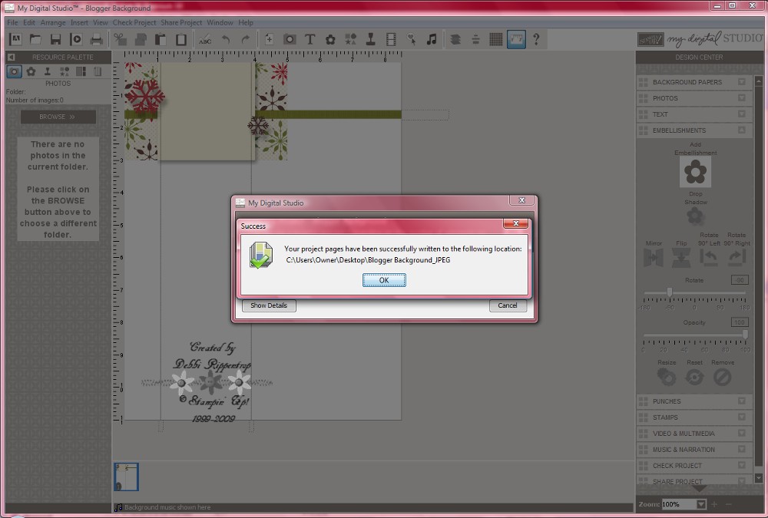768x518 pixels.
Task: Open the Insert menu
Action: [x=79, y=22]
